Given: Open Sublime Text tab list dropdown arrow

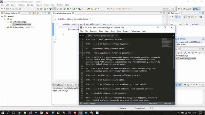Looking at the screenshot, I should [173, 35].
